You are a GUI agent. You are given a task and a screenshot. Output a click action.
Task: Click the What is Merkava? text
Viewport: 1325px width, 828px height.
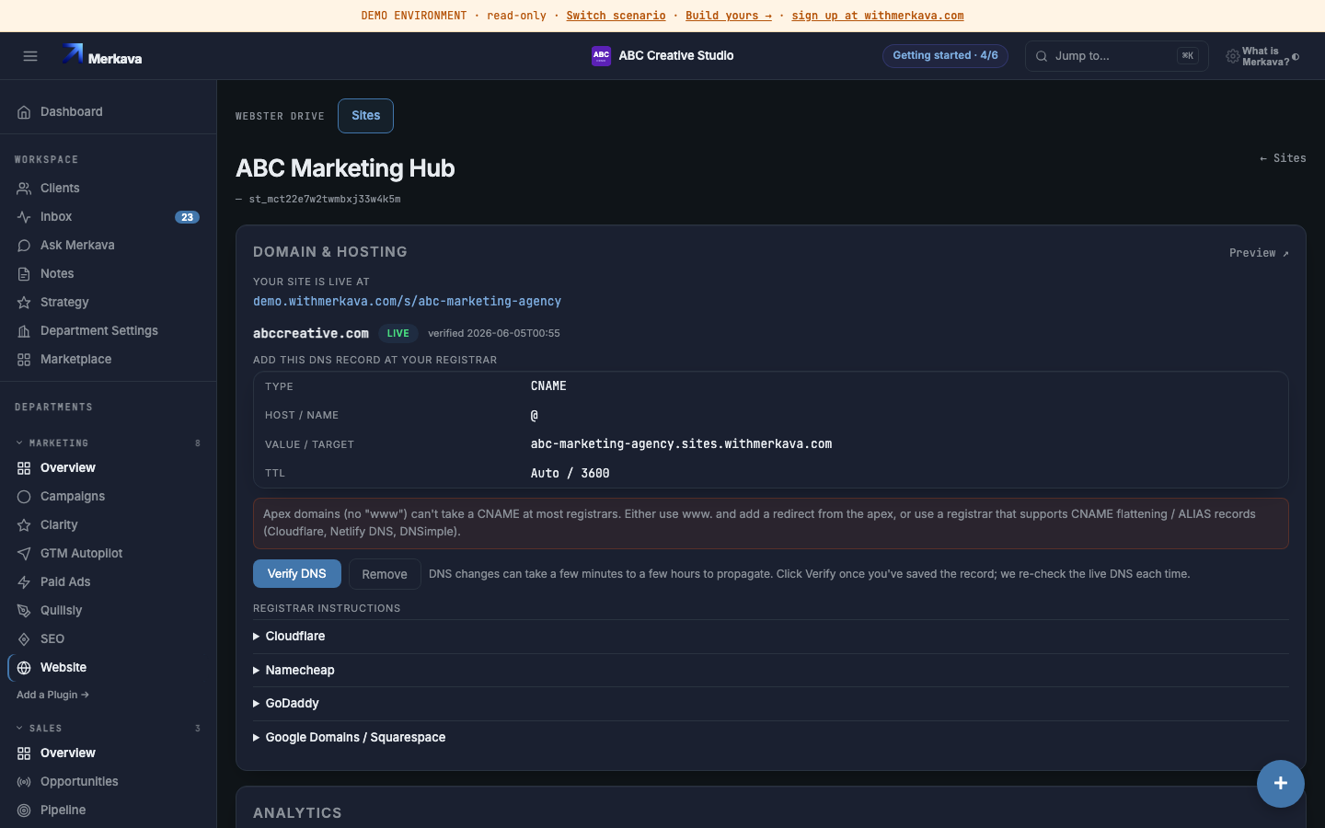pyautogui.click(x=1265, y=57)
